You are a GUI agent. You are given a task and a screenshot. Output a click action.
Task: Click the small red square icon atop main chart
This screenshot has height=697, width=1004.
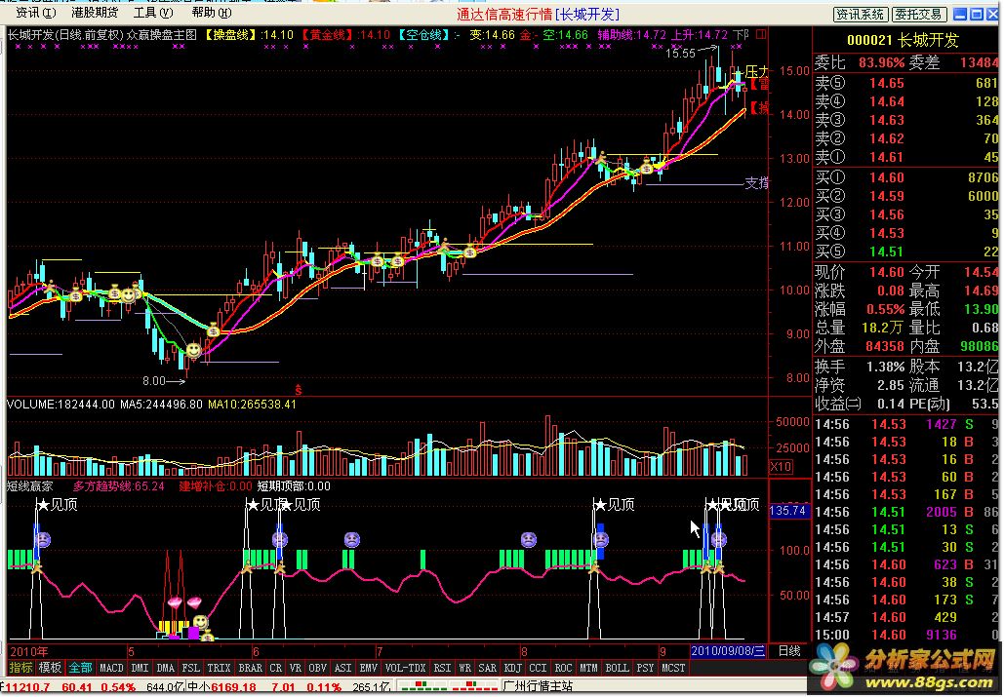click(761, 34)
